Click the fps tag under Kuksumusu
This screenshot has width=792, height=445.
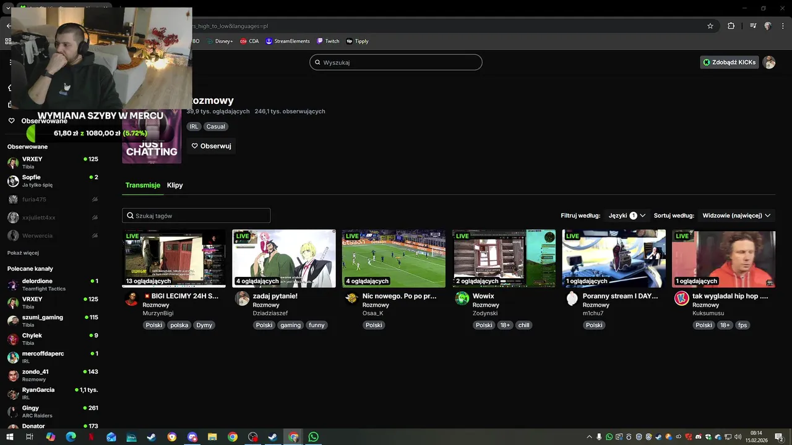pos(742,325)
